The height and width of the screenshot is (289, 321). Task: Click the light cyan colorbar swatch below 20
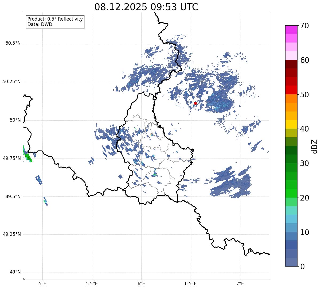pyautogui.click(x=291, y=210)
